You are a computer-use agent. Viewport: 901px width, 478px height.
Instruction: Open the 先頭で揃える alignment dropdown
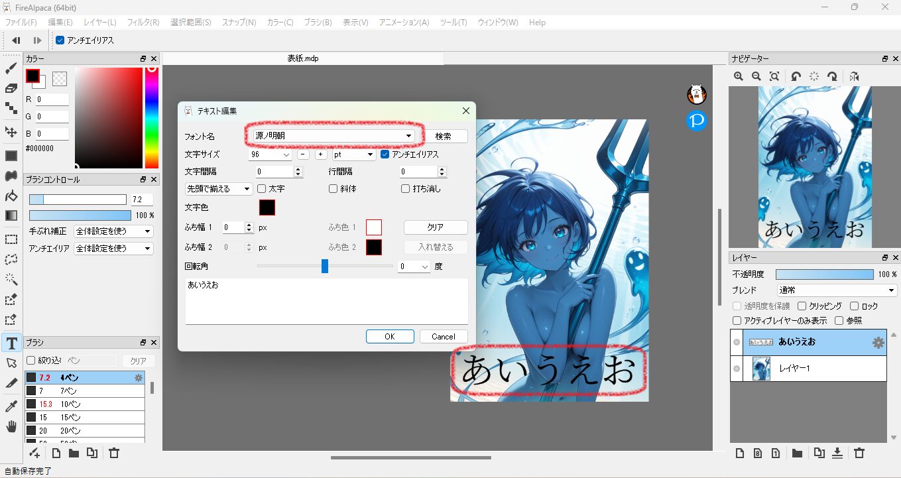[218, 189]
